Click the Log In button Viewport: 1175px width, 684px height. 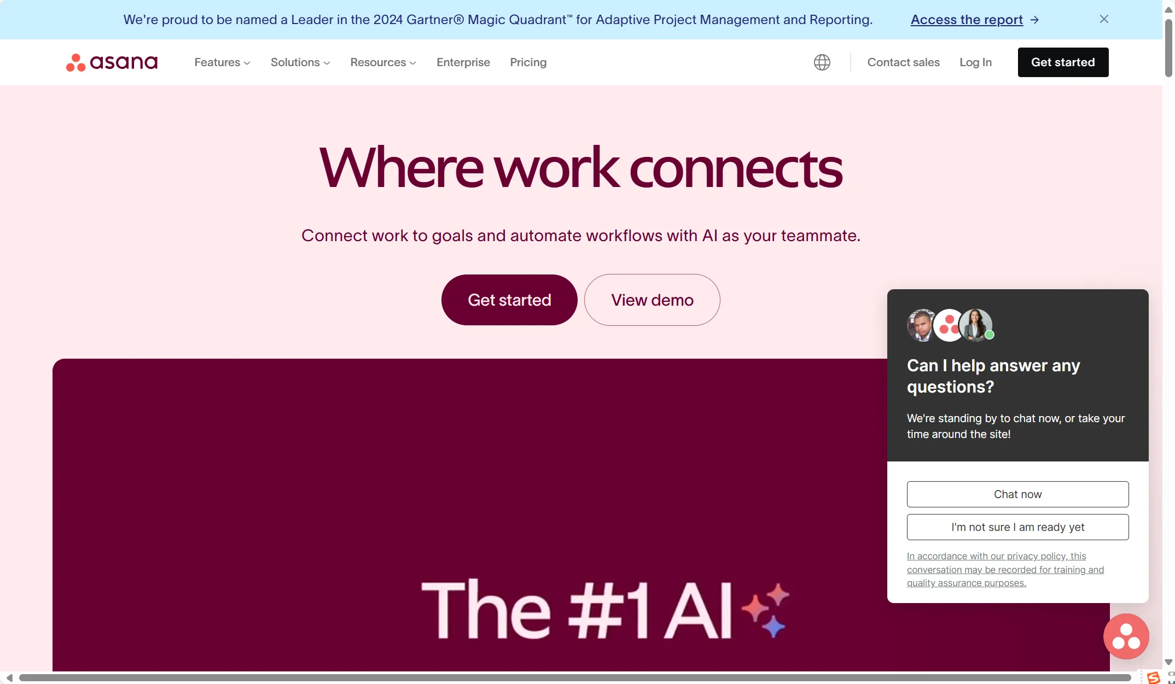click(x=975, y=62)
